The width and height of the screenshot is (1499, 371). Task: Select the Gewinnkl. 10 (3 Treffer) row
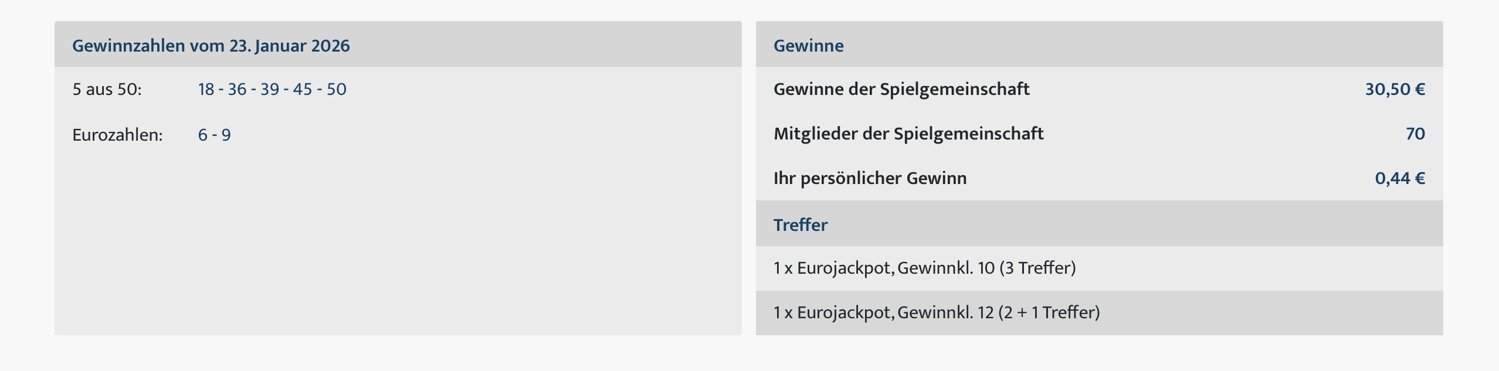click(924, 268)
